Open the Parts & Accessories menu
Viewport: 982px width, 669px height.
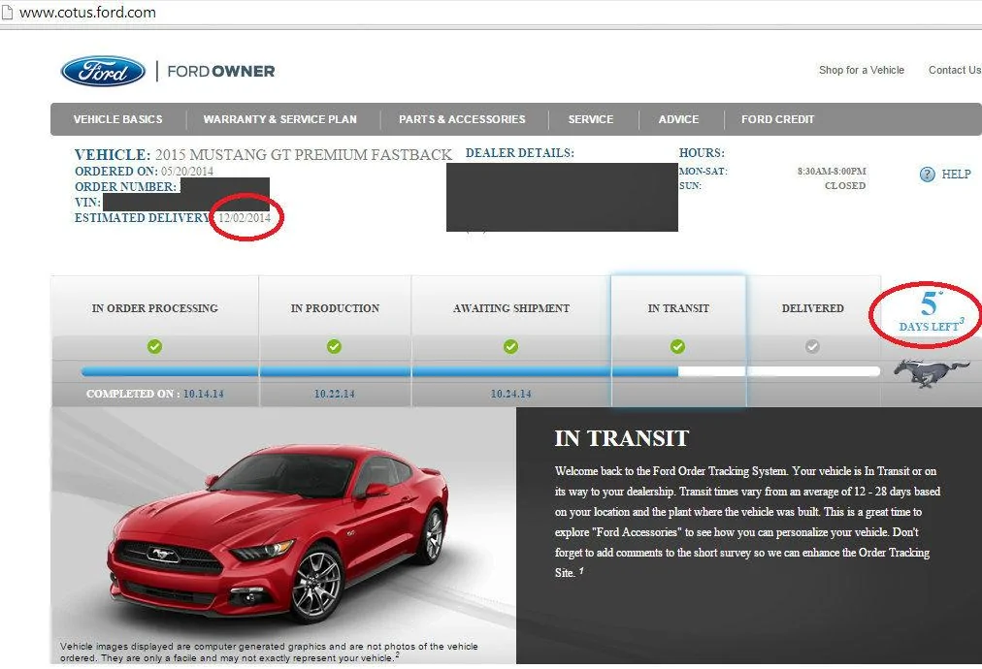462,119
